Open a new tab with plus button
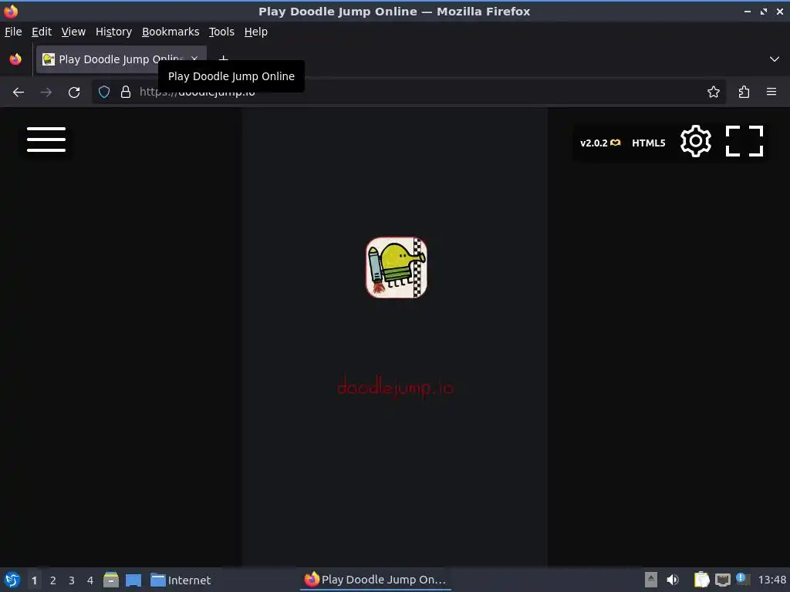Screen dimensions: 790x592 coord(224,59)
